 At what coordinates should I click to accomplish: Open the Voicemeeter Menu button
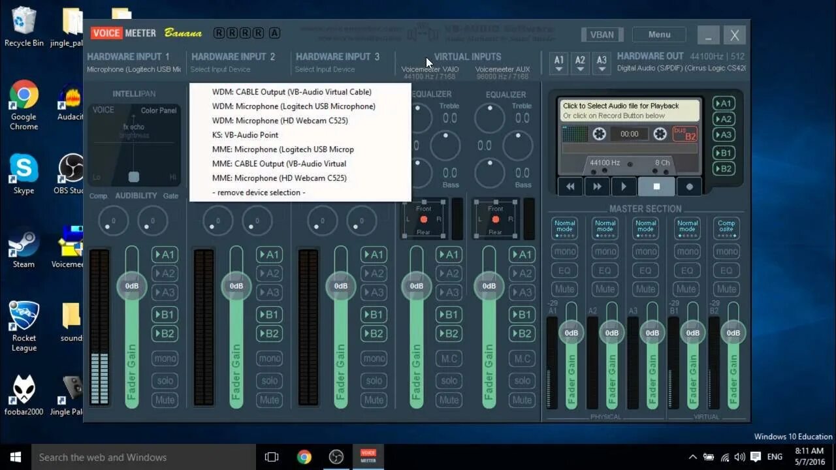(x=659, y=35)
